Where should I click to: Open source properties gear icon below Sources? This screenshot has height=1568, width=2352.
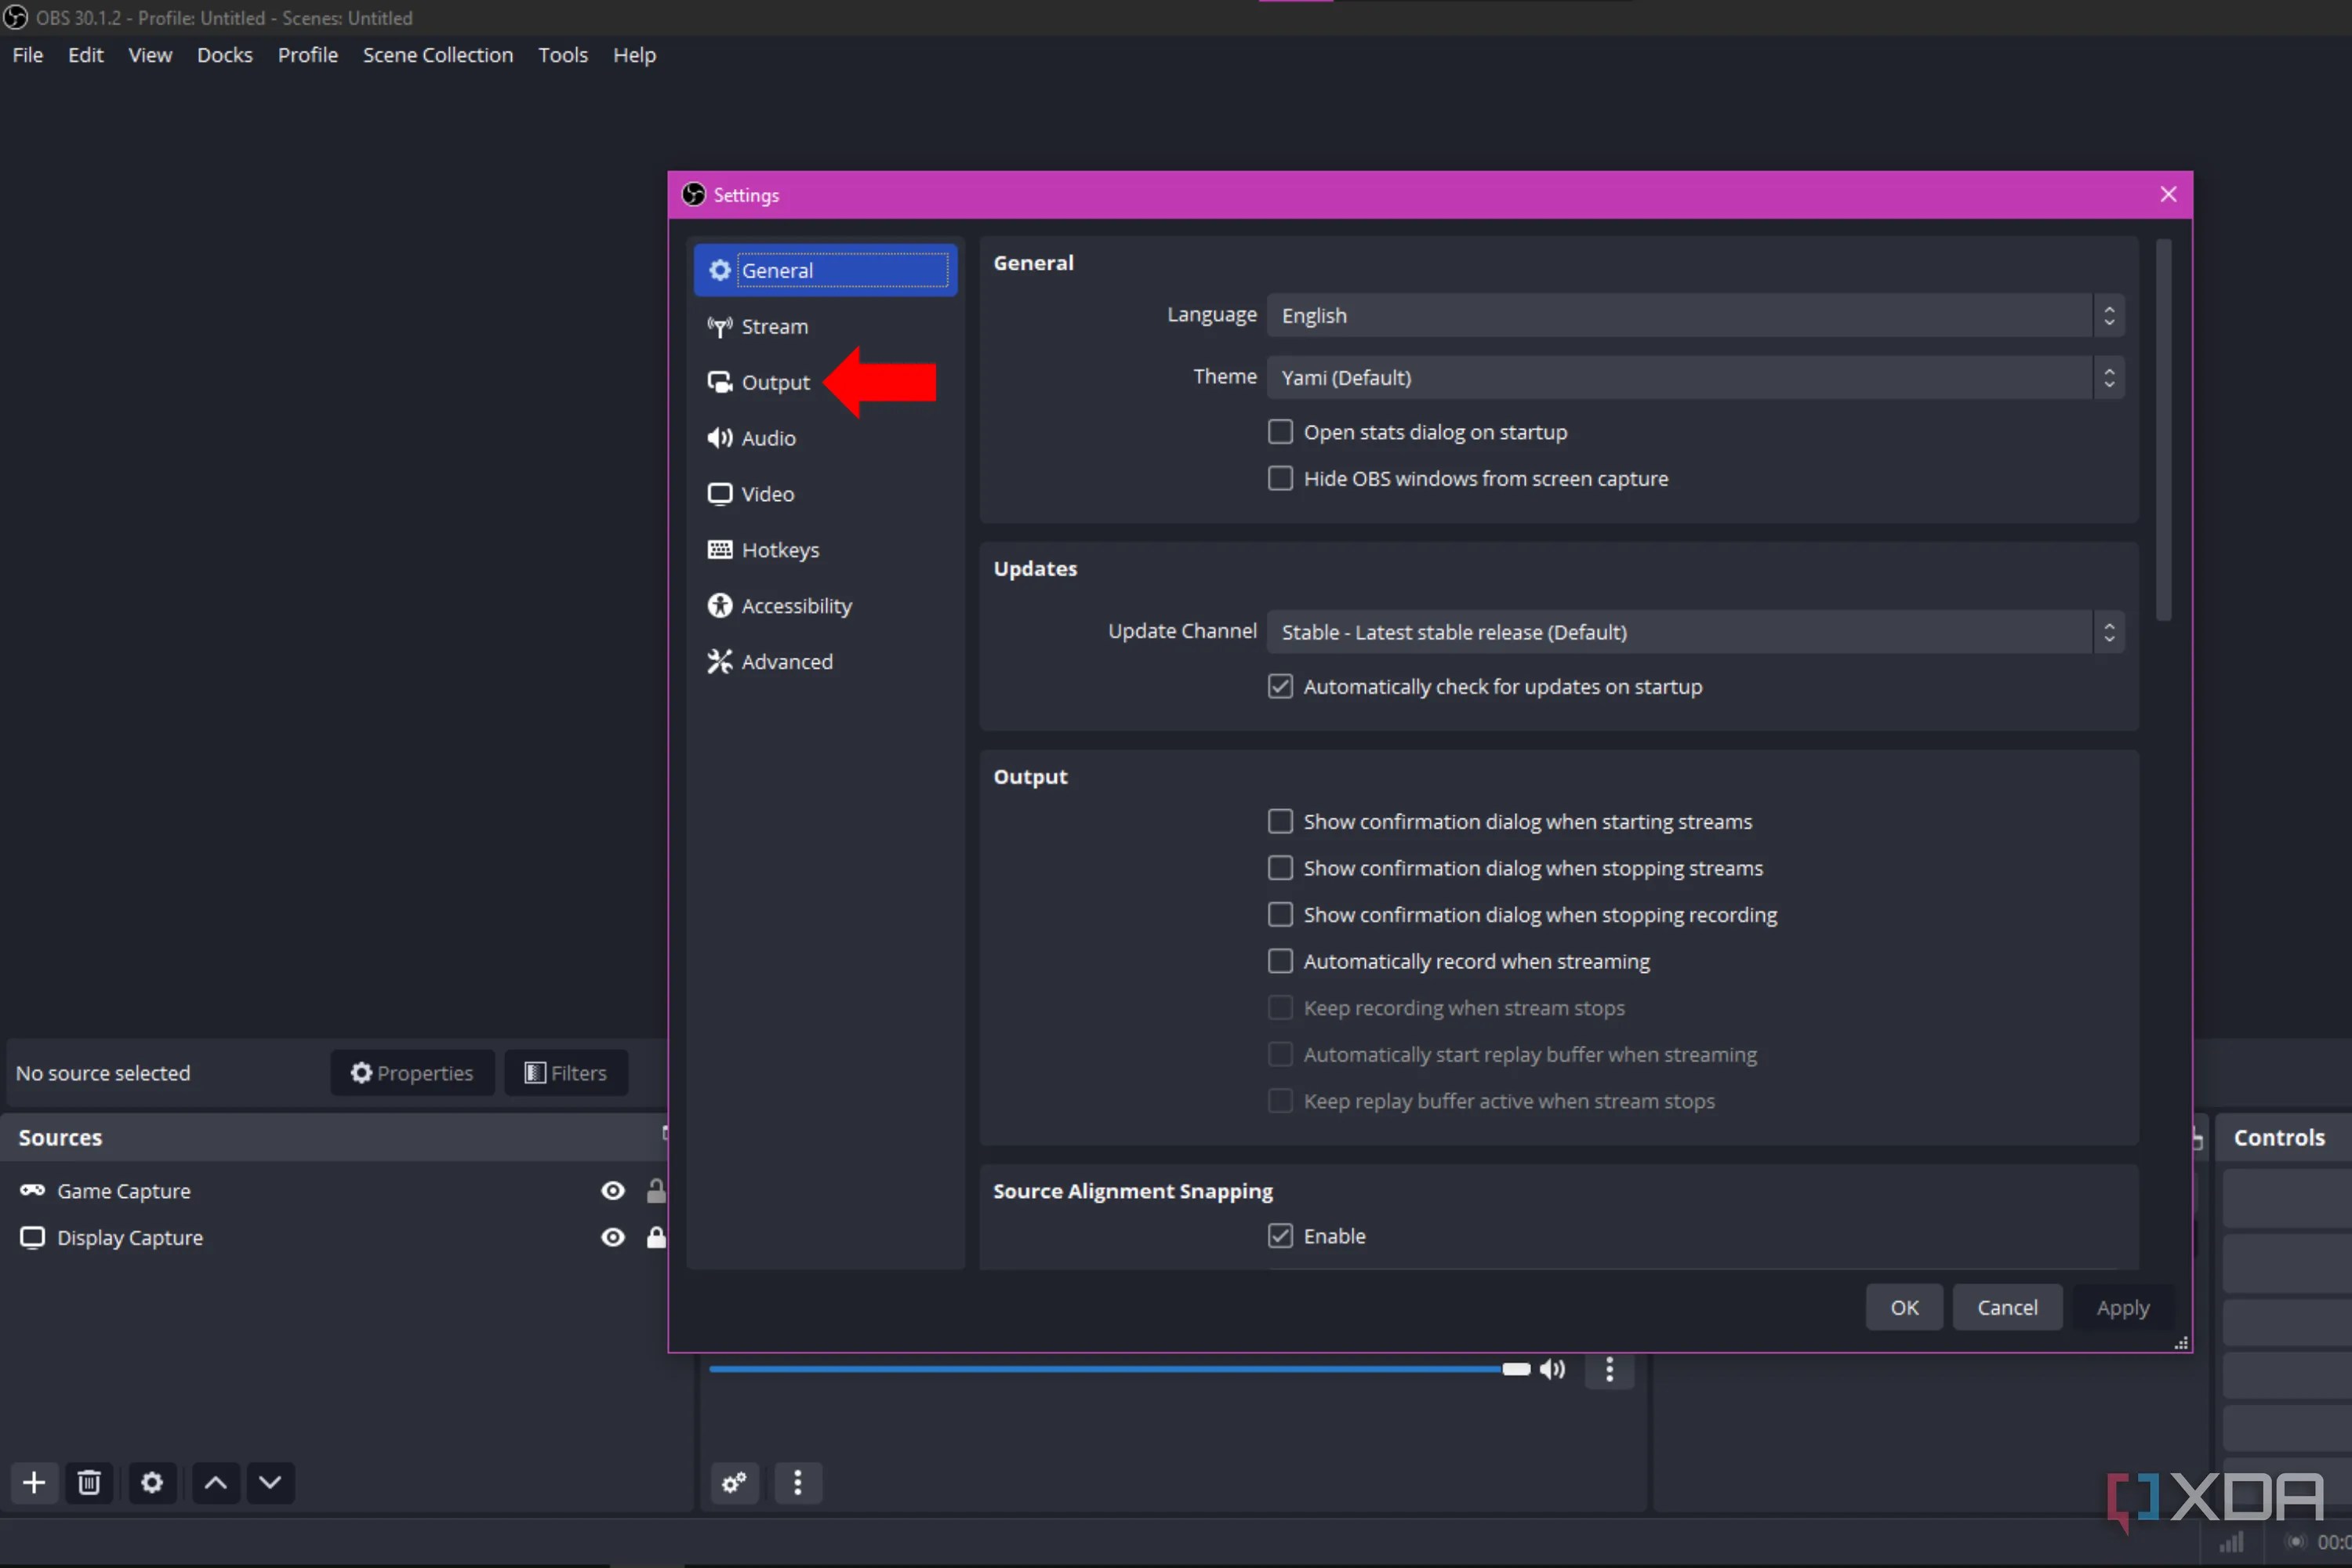pos(152,1482)
